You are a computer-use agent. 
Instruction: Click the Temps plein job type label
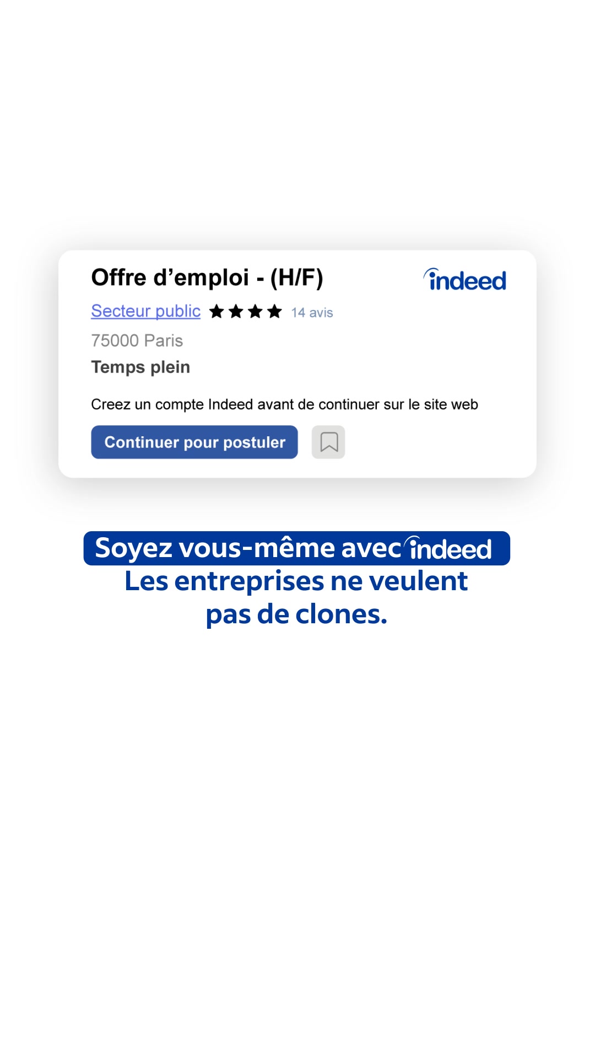tap(140, 367)
